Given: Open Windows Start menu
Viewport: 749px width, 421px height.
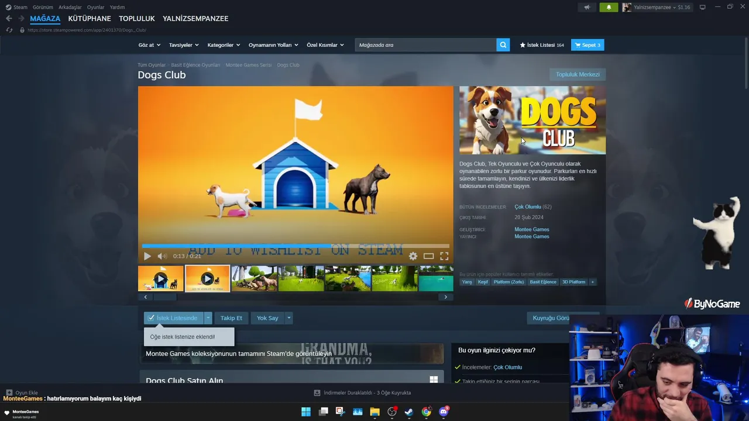Looking at the screenshot, I should click(306, 412).
